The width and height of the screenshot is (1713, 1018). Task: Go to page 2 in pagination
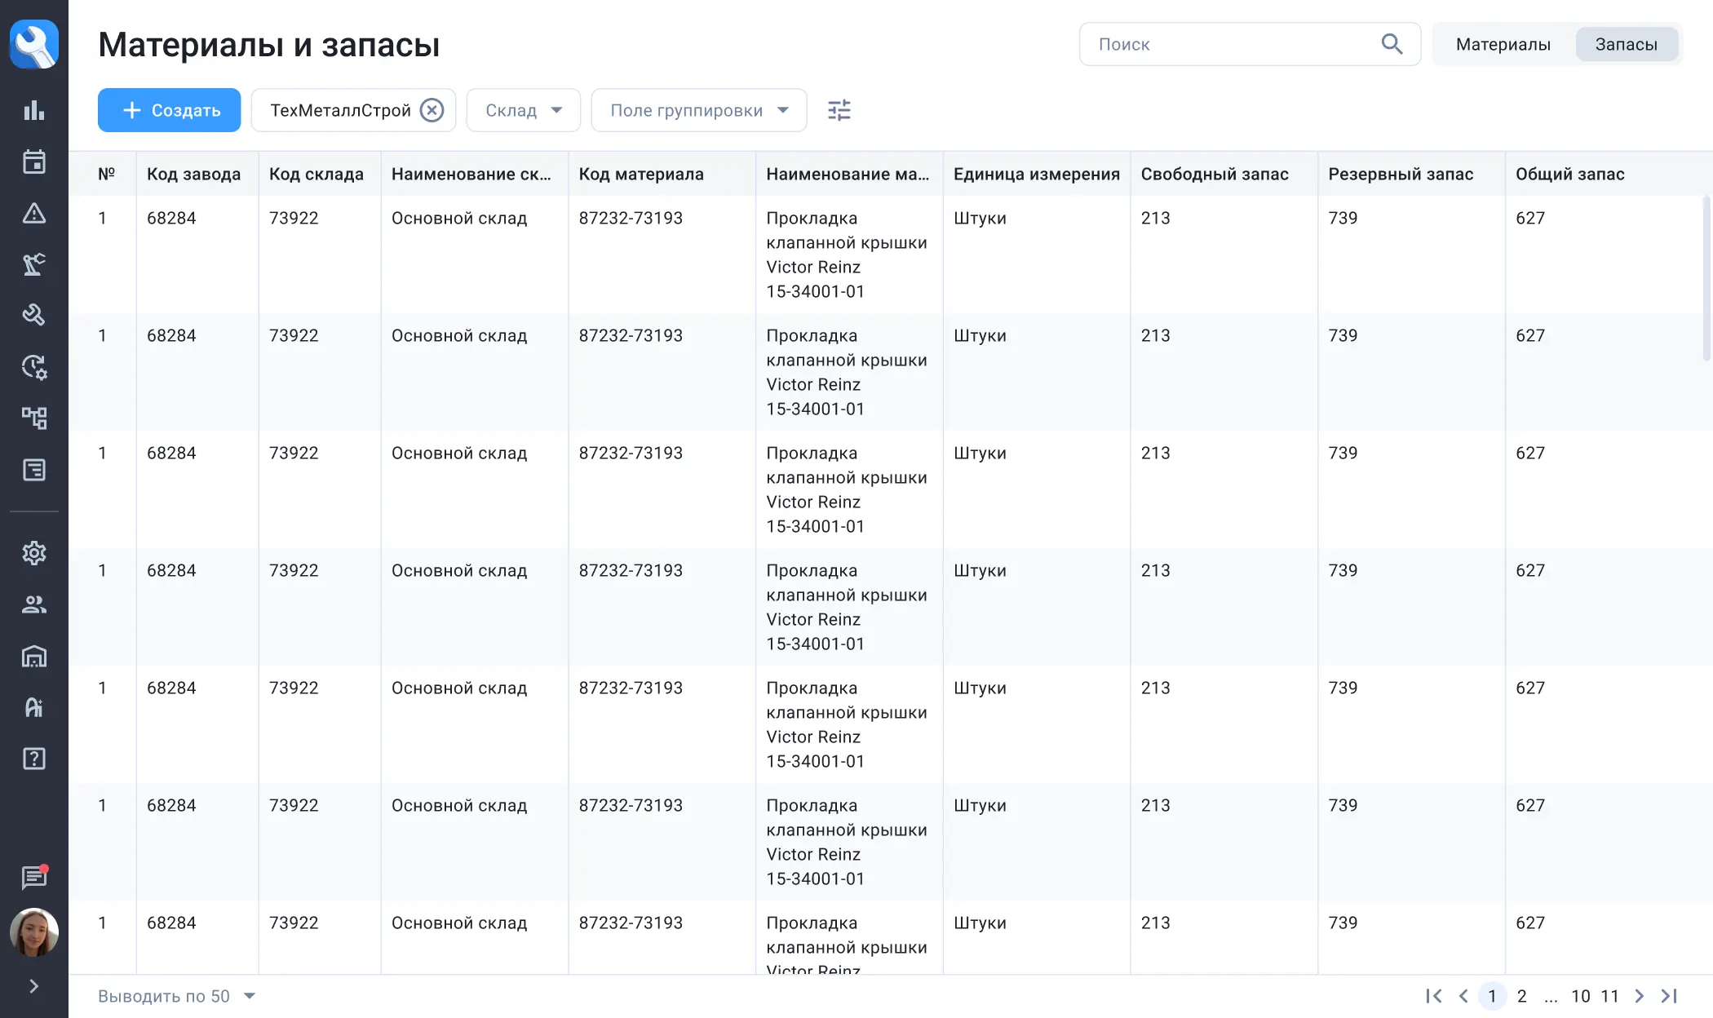coord(1521,996)
